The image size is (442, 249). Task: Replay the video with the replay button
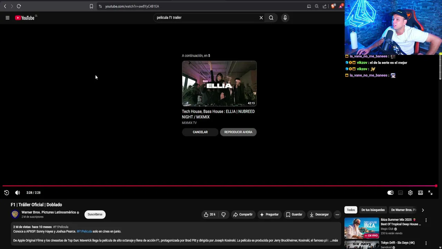(x=7, y=193)
